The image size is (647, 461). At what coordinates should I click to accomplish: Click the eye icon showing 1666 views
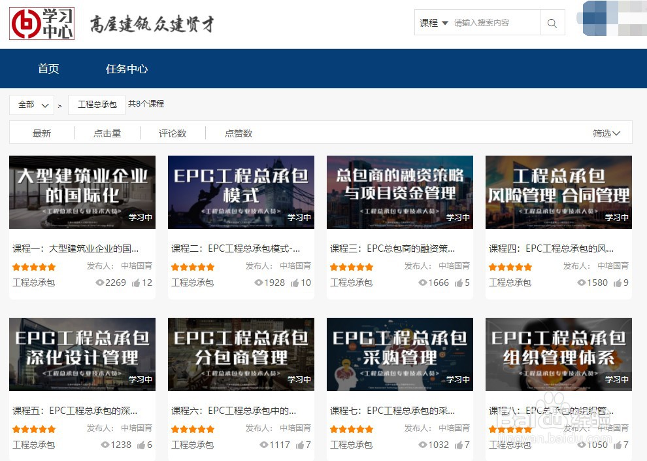[422, 282]
